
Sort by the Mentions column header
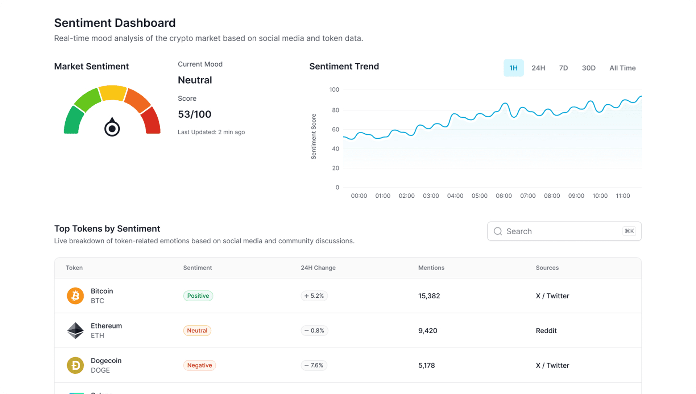click(x=431, y=268)
